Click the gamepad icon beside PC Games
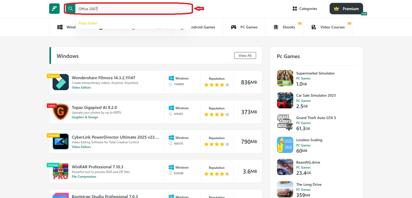412x198 pixels. [x=234, y=27]
